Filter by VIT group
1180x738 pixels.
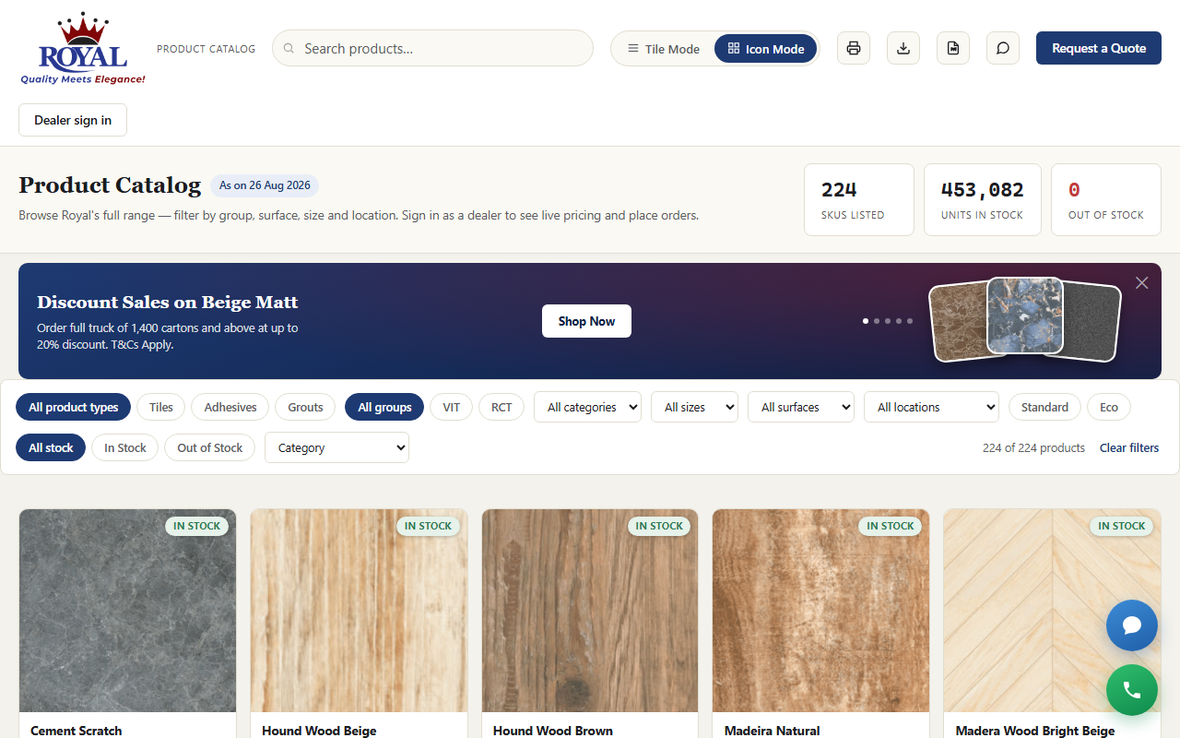coord(452,407)
